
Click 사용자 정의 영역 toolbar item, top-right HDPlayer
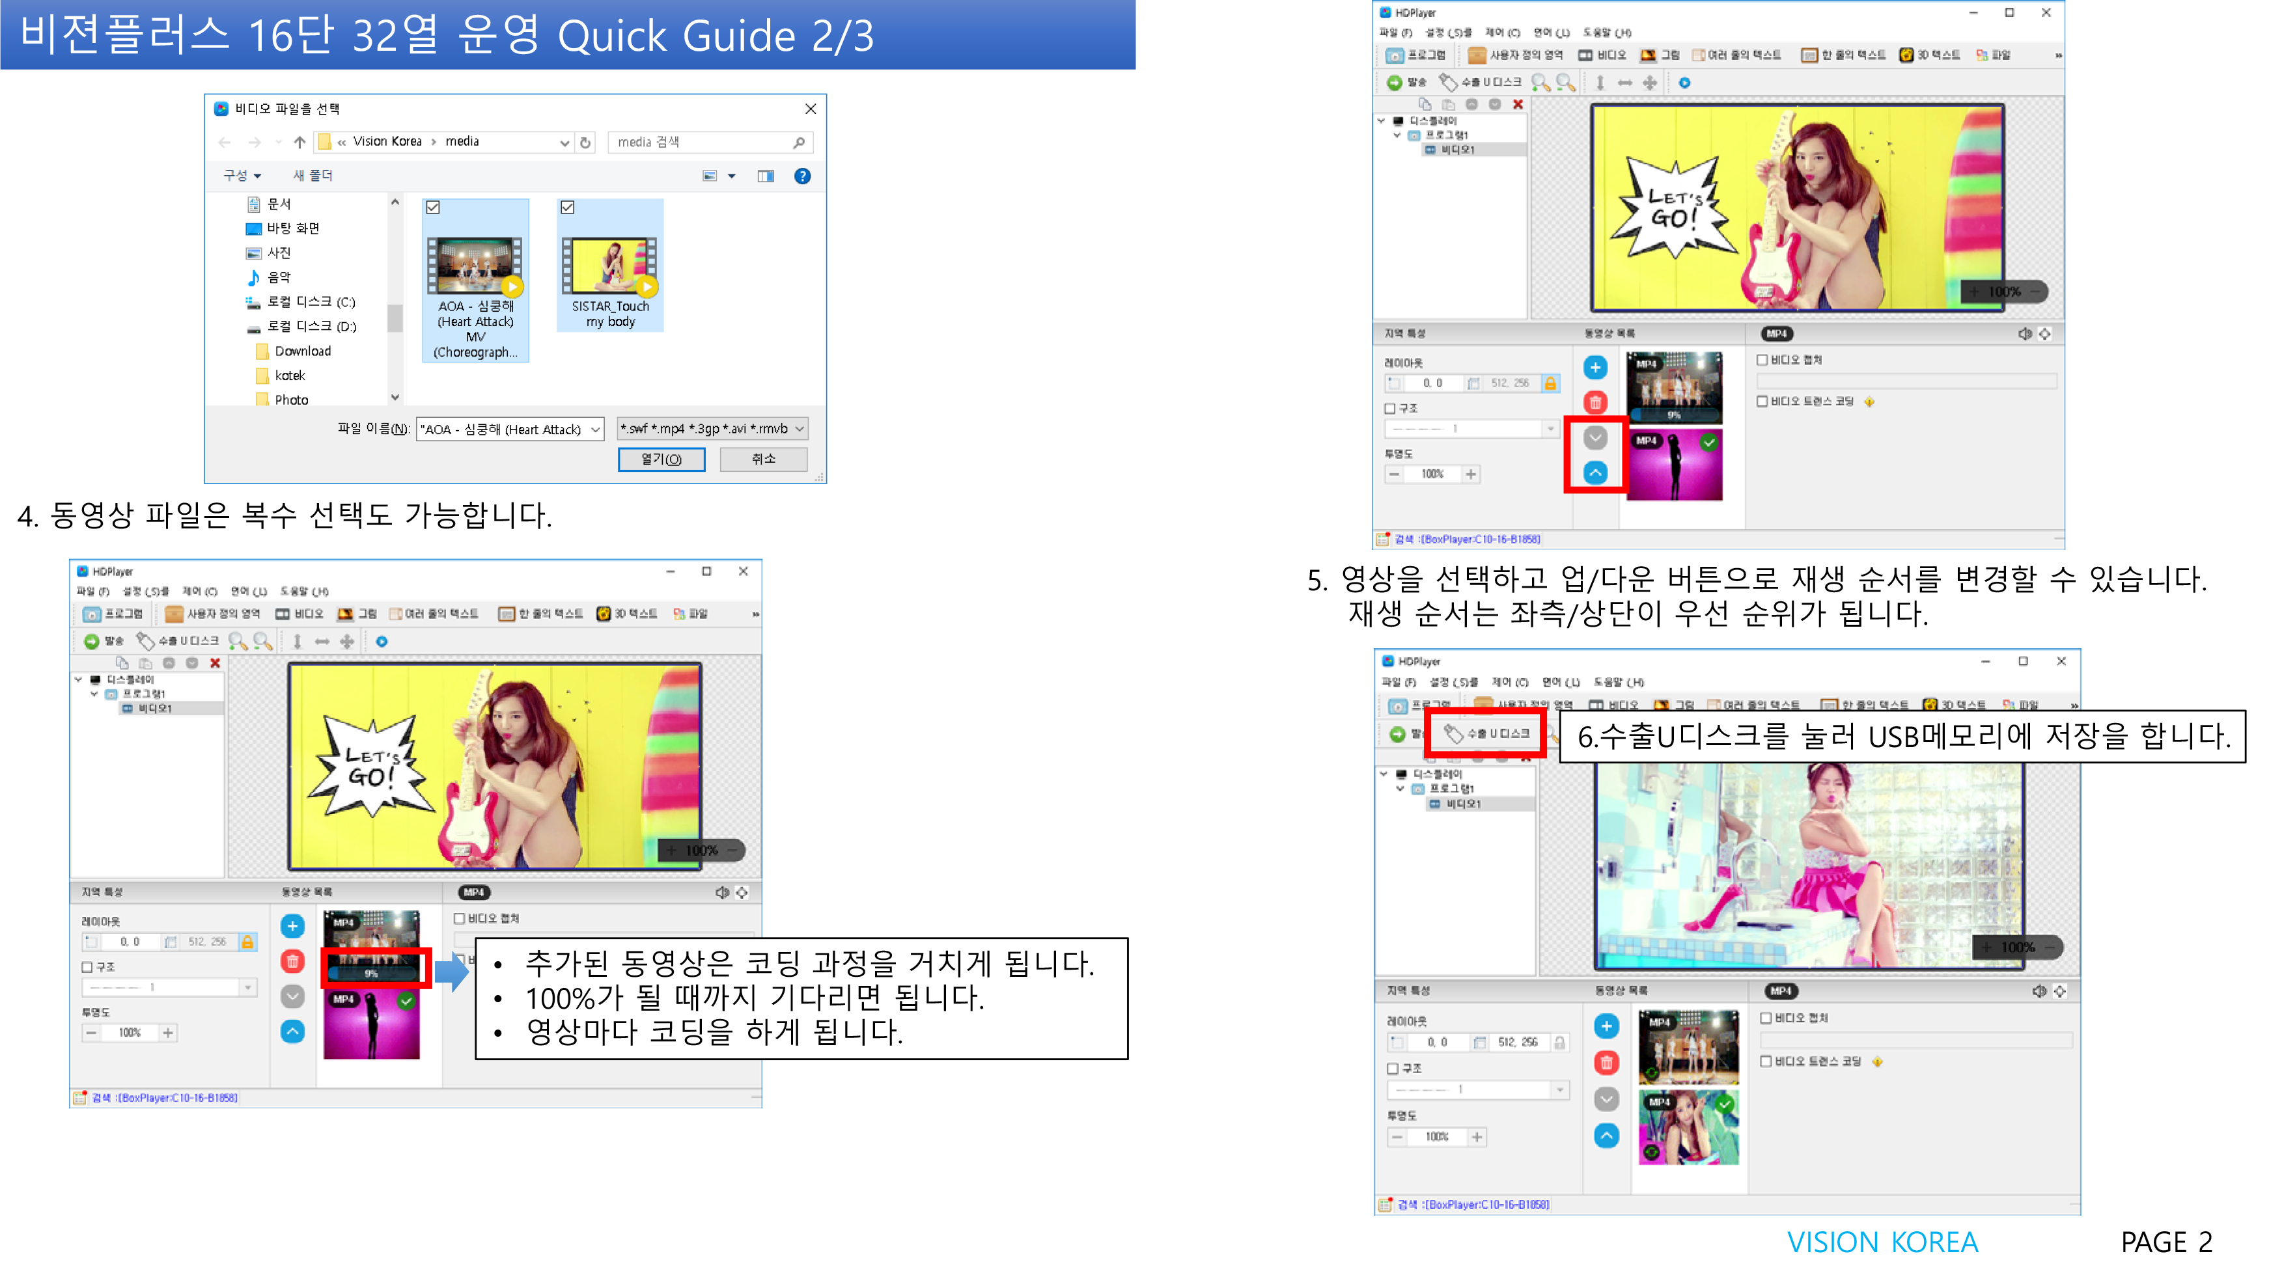[1515, 55]
